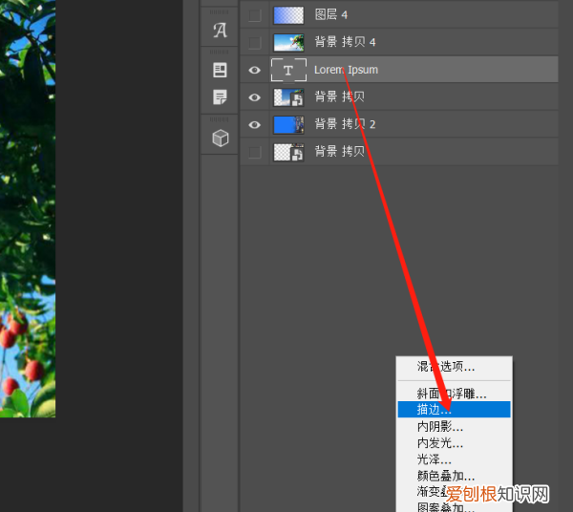Image resolution: width=573 pixels, height=512 pixels.
Task: Open the 3D panel cube icon
Action: (221, 139)
